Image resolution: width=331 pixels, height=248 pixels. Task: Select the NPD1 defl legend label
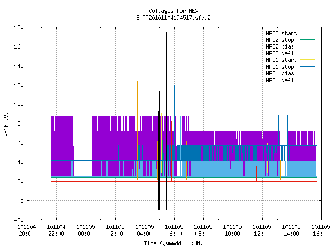tap(280, 80)
